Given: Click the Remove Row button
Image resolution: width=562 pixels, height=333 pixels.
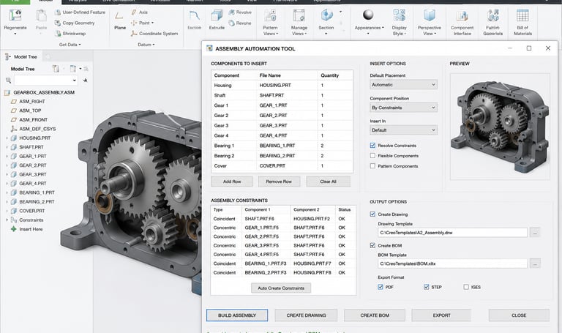Looking at the screenshot, I should [279, 182].
